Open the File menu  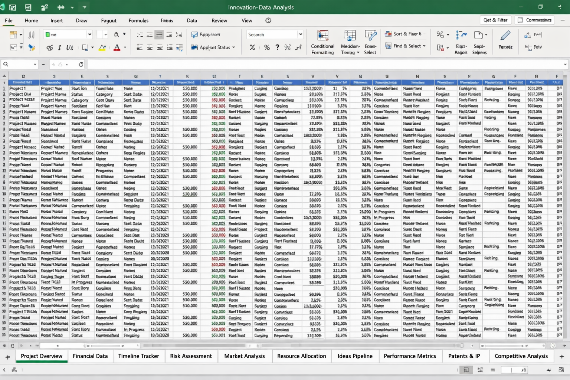9,21
